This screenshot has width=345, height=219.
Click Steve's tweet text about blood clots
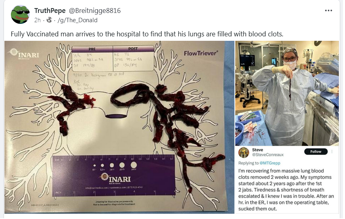(286, 190)
